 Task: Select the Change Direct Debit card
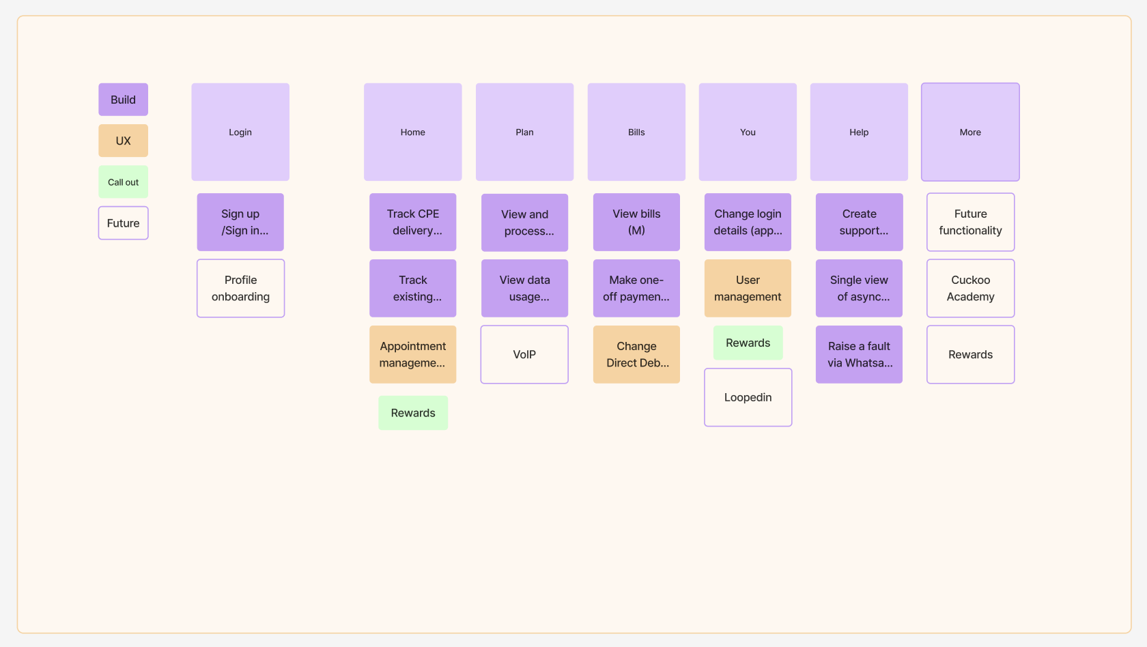(636, 354)
